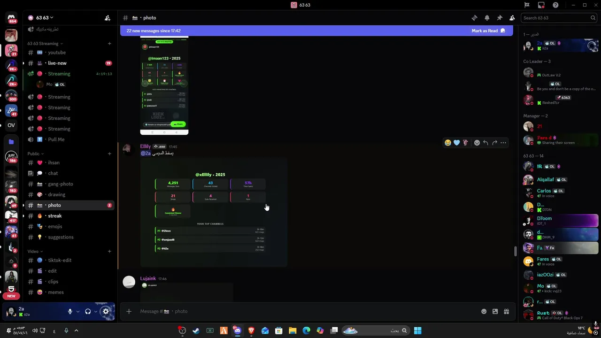Toggle microphone mute in user panel
Image resolution: width=601 pixels, height=338 pixels.
pyautogui.click(x=70, y=311)
